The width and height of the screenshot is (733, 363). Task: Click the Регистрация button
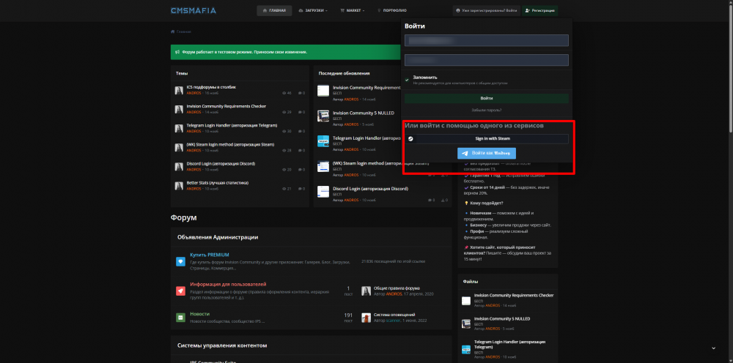(539, 10)
